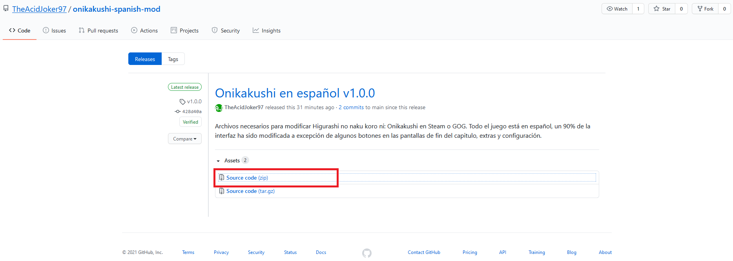Open the v1.0.0 tag link

click(194, 101)
